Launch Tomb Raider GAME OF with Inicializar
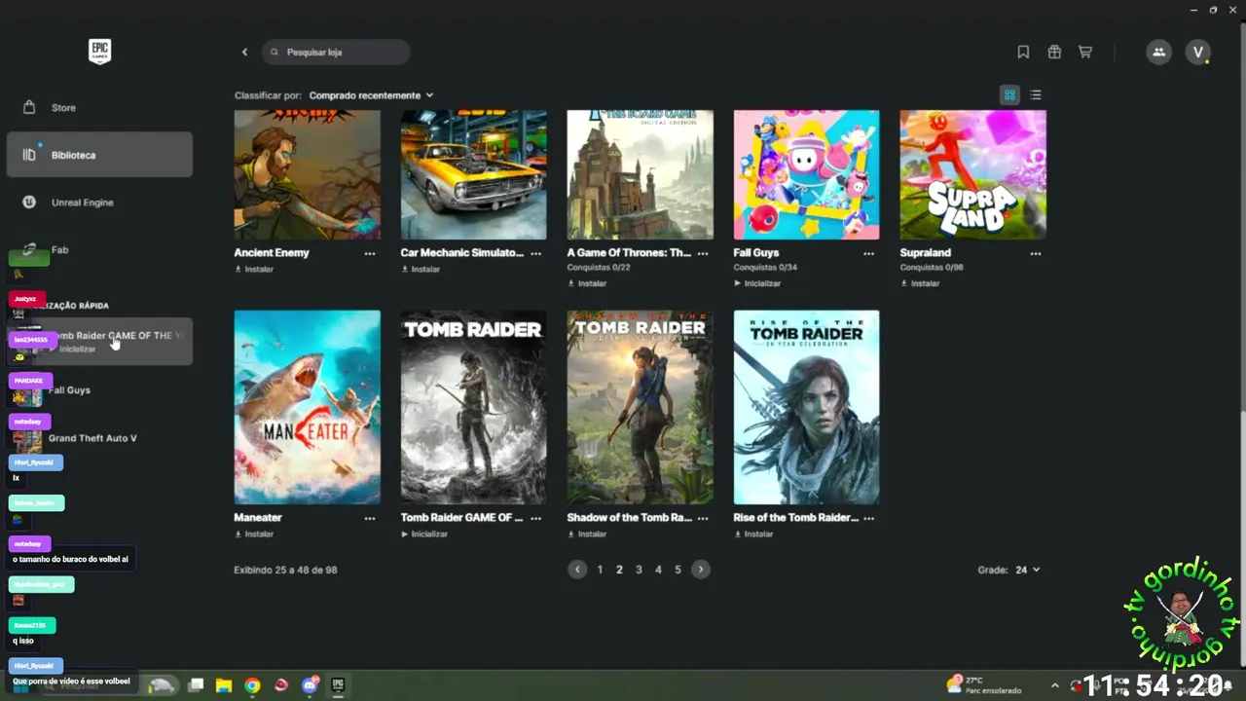Viewport: 1246px width, 701px height. click(x=424, y=534)
